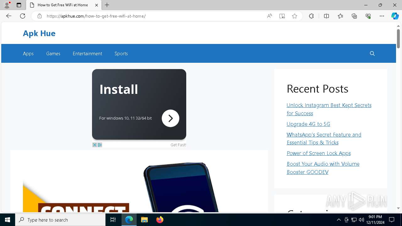Activate Read aloud icon
The width and height of the screenshot is (402, 226).
point(269,16)
